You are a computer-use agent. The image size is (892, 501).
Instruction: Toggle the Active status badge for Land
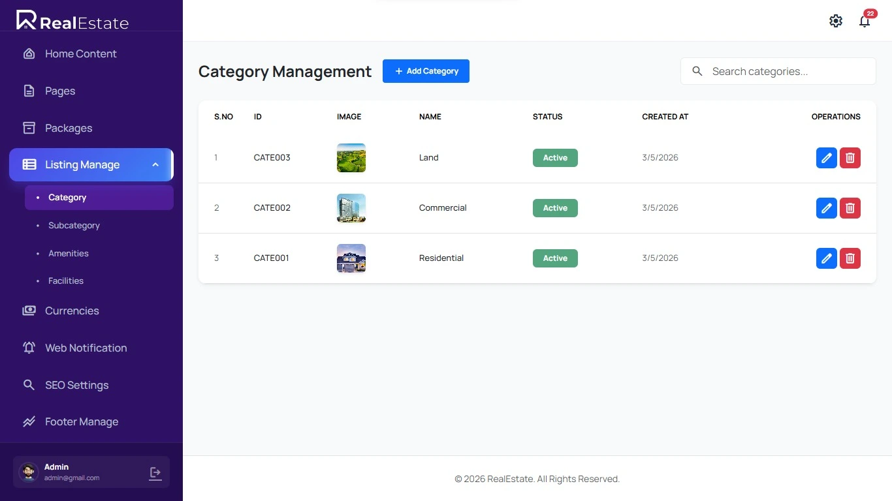point(555,158)
